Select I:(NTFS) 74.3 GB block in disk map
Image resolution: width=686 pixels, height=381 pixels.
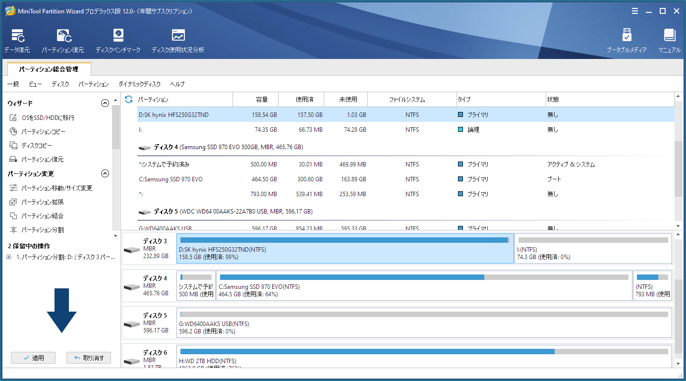[x=593, y=248]
